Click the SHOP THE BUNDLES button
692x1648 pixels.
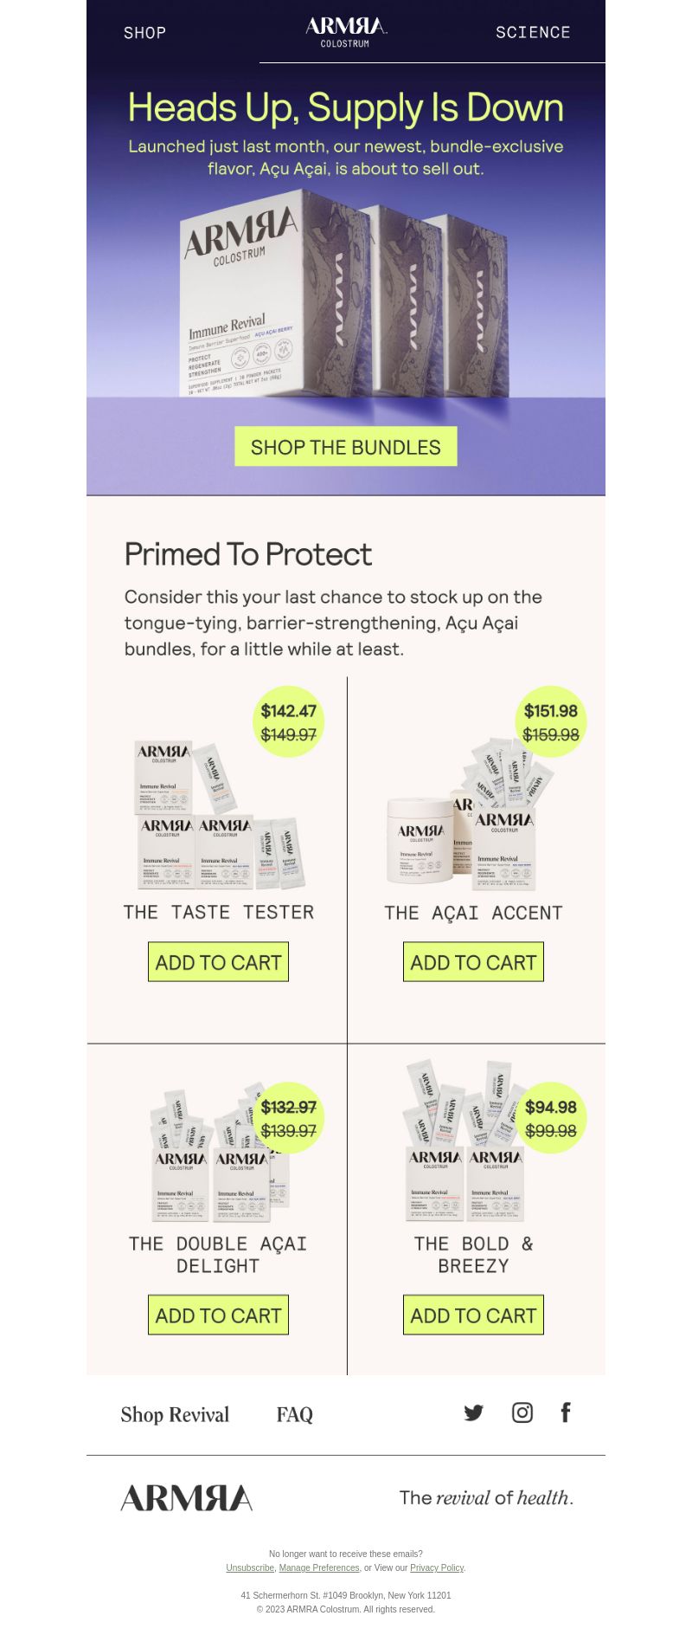(346, 446)
